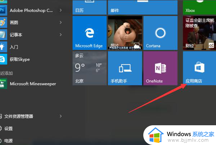The height and width of the screenshot is (145, 216).
Task: Select the 入门 entry label
Action: point(14,47)
